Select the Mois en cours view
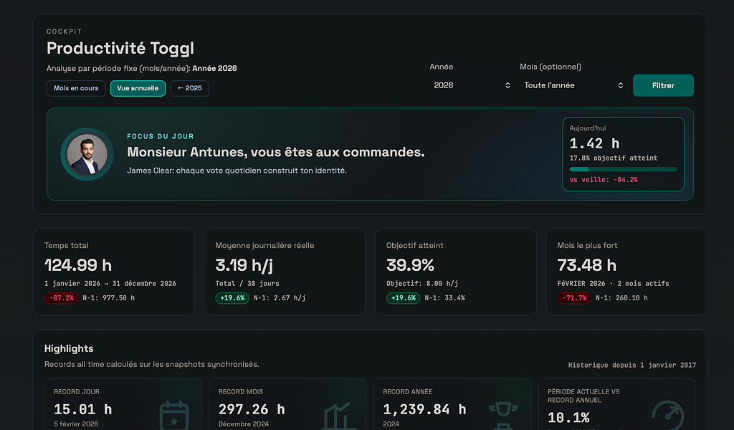This screenshot has width=734, height=430. 76,88
